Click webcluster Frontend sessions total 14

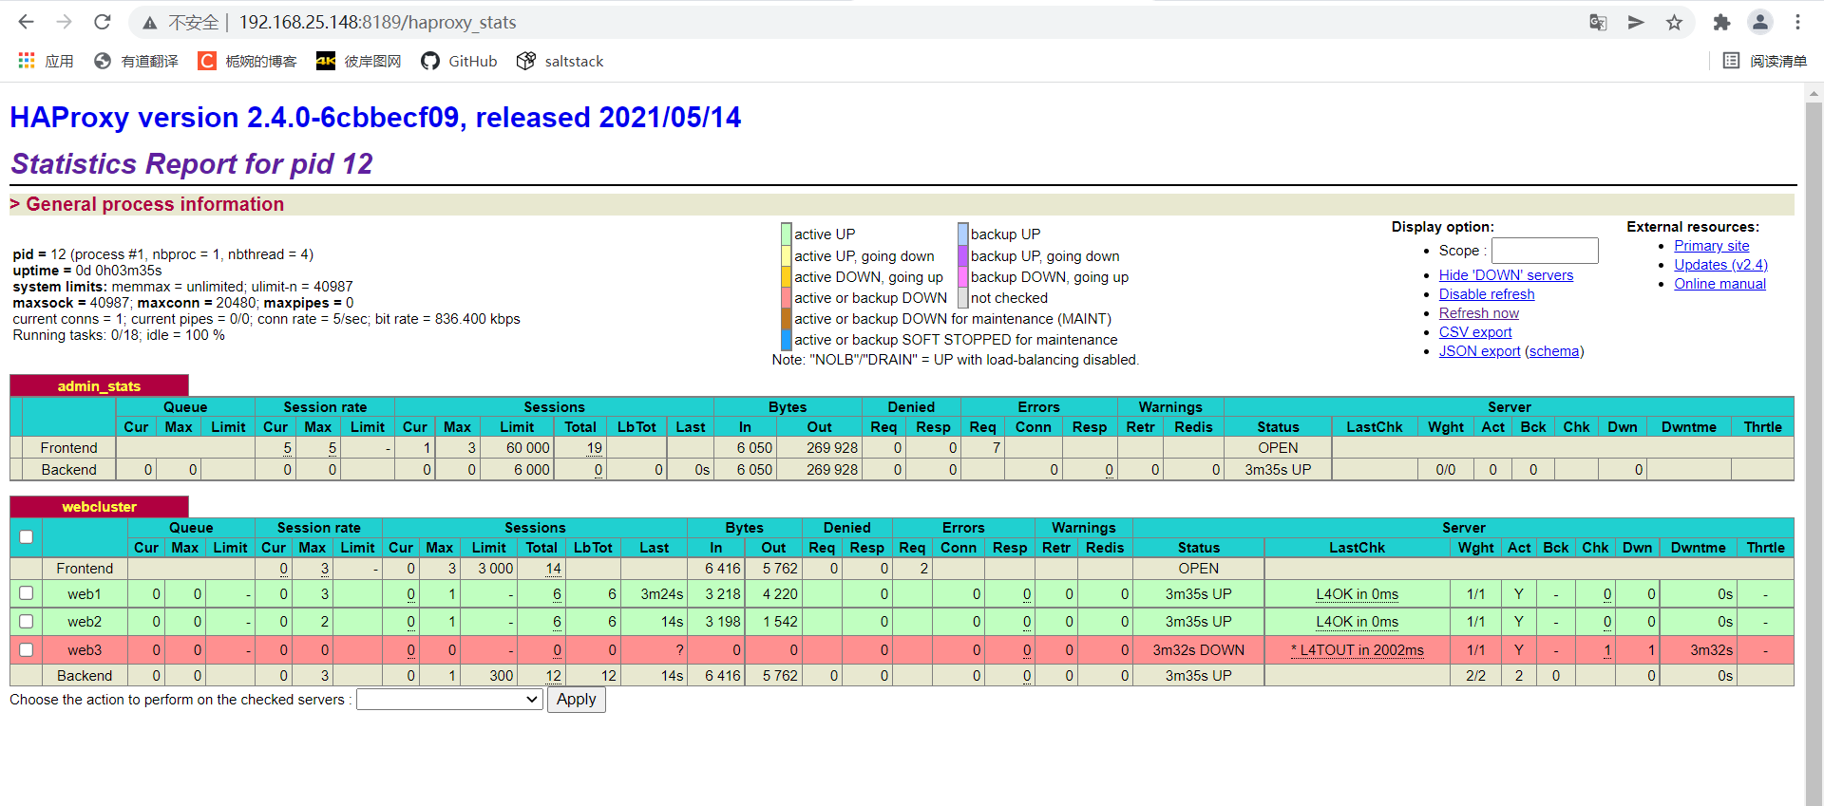point(553,569)
